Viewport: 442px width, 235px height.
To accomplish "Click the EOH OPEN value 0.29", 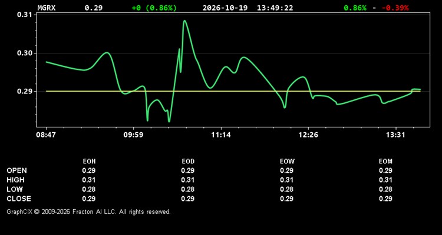I will (x=89, y=170).
